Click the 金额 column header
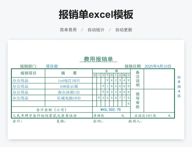Viewport: 192px width, 147px height. click(111, 71)
